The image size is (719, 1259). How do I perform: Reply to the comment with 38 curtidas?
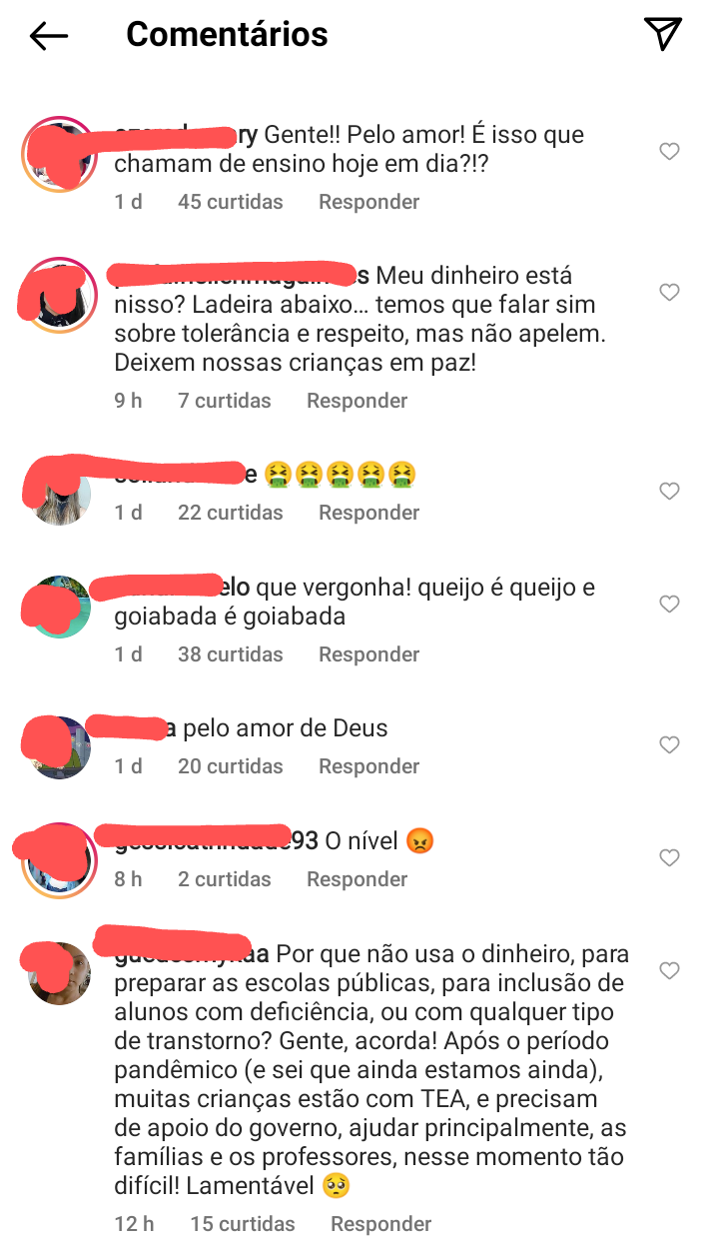[368, 654]
